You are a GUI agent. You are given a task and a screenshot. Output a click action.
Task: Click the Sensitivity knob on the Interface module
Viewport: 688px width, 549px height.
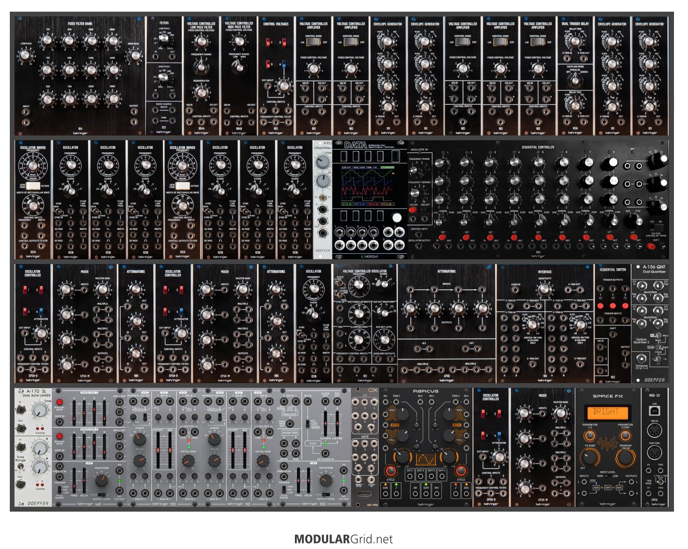pos(545,289)
